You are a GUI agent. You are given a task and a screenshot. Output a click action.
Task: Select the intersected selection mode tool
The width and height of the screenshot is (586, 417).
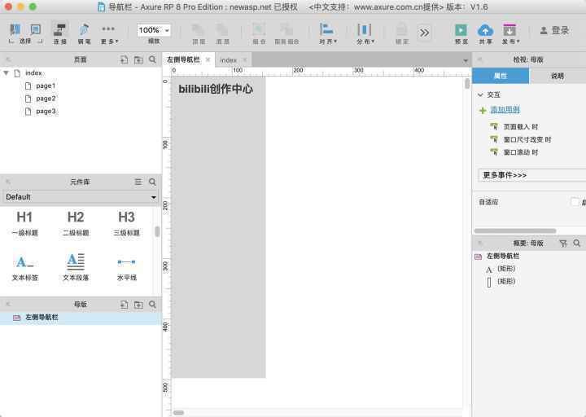point(15,29)
